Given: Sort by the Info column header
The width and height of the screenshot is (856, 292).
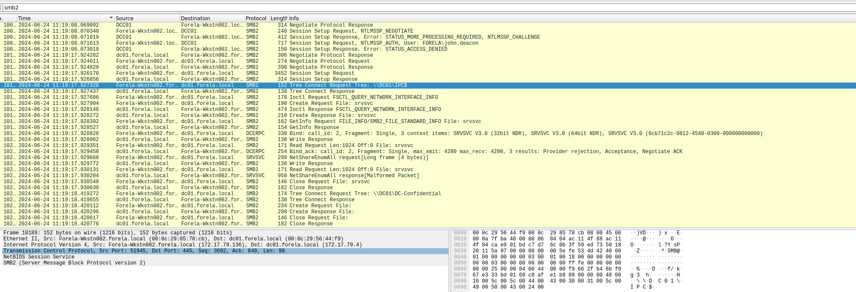Looking at the screenshot, I should tap(572, 18).
